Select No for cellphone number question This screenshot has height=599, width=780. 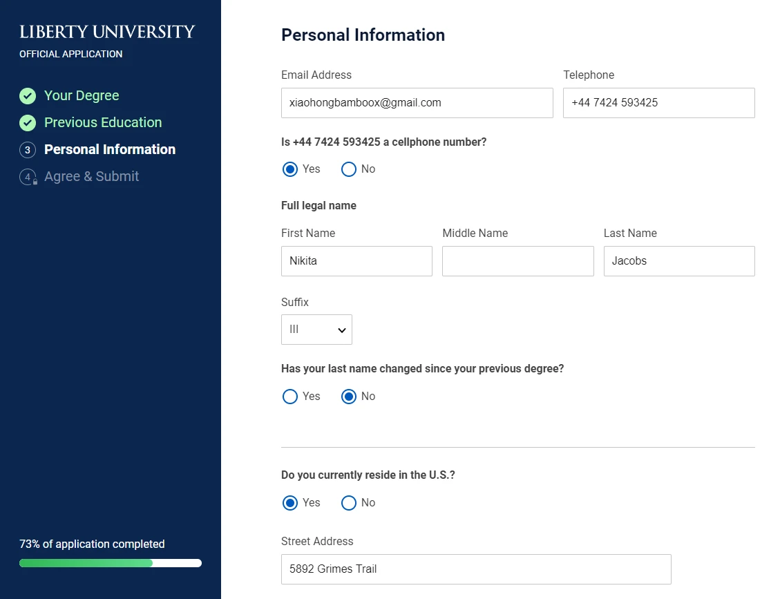[349, 169]
